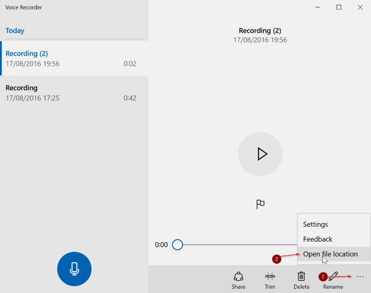
Task: Select Recording (2) in the list
Action: (x=74, y=58)
